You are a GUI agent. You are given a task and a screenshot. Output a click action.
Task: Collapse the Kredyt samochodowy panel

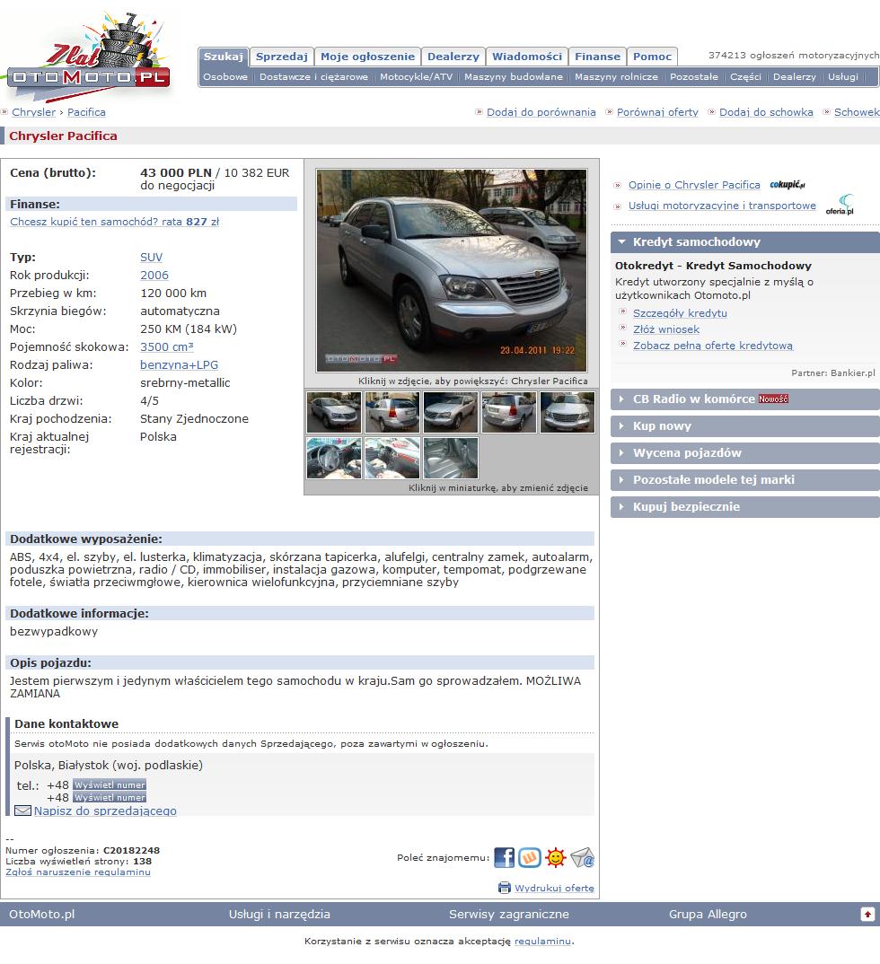tap(621, 242)
